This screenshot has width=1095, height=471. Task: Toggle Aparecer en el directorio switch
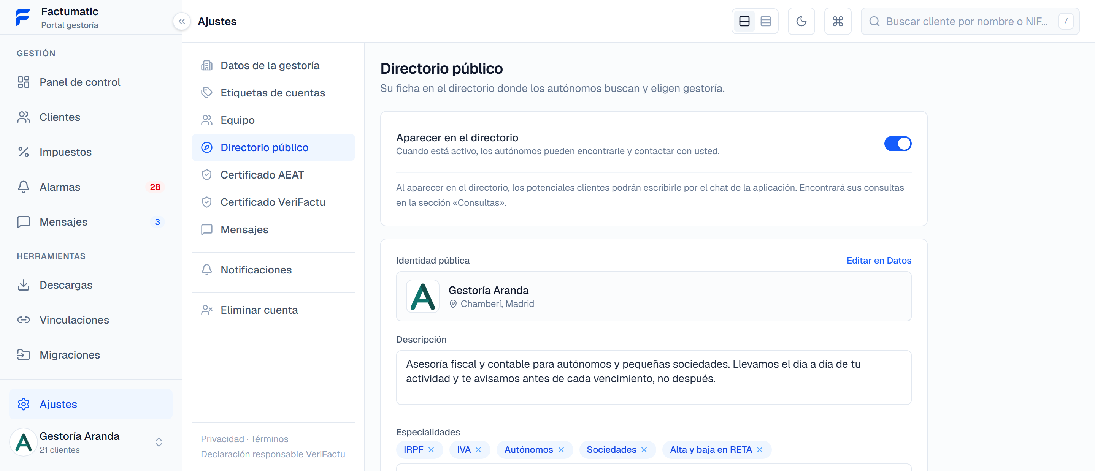pyautogui.click(x=898, y=144)
